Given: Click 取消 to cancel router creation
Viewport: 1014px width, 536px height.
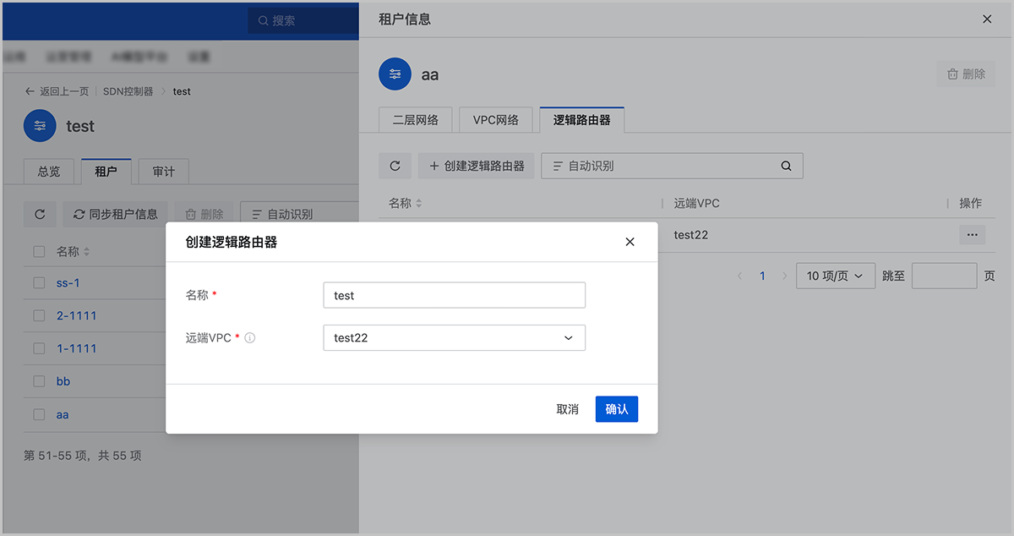Looking at the screenshot, I should click(567, 409).
